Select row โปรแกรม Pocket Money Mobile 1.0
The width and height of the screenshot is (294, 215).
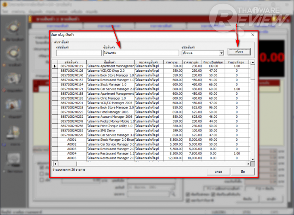[x=151, y=121]
